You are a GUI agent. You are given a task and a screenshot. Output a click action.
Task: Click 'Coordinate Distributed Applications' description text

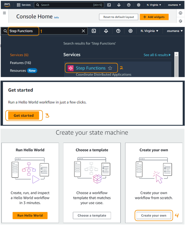[104, 74]
